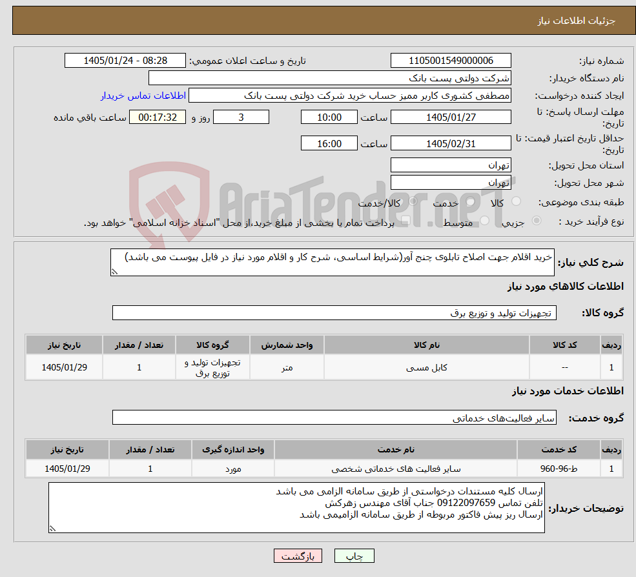Toggle the Islamic treasury payment checkbox
This screenshot has width=636, height=577.
click(405, 221)
